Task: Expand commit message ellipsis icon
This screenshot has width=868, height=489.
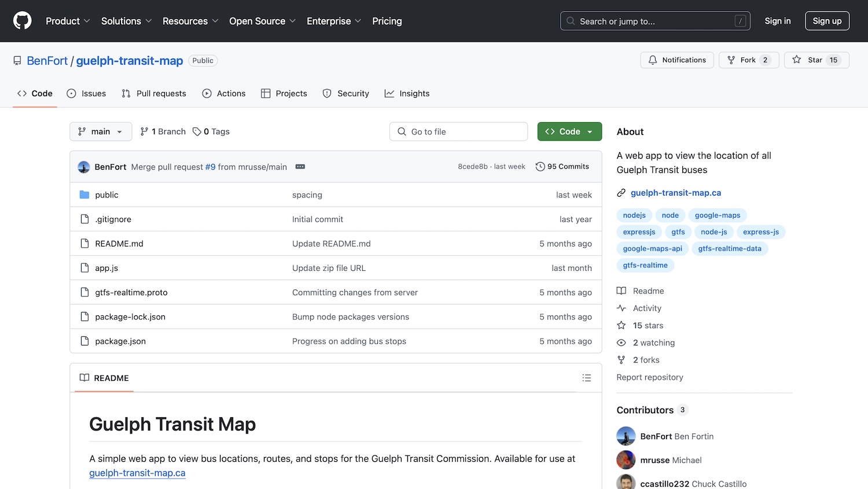Action: click(300, 167)
